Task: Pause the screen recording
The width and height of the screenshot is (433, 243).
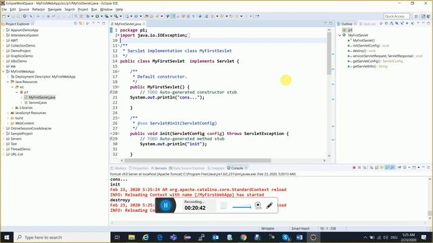Action: coord(166,205)
